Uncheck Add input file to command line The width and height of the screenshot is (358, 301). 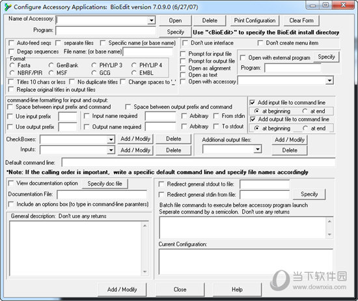pyautogui.click(x=253, y=102)
